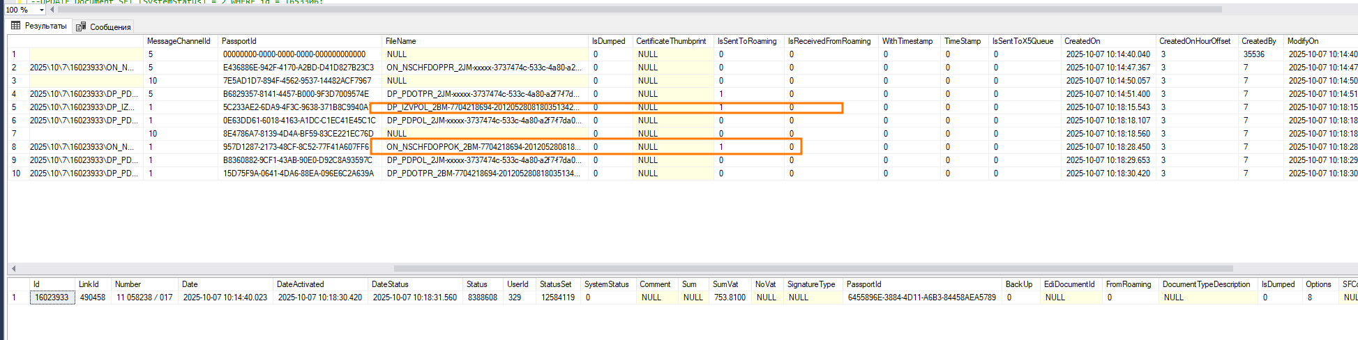
Task: Click FileName cell starting DP_PDOTPR_2BM
Action: pyautogui.click(x=485, y=173)
